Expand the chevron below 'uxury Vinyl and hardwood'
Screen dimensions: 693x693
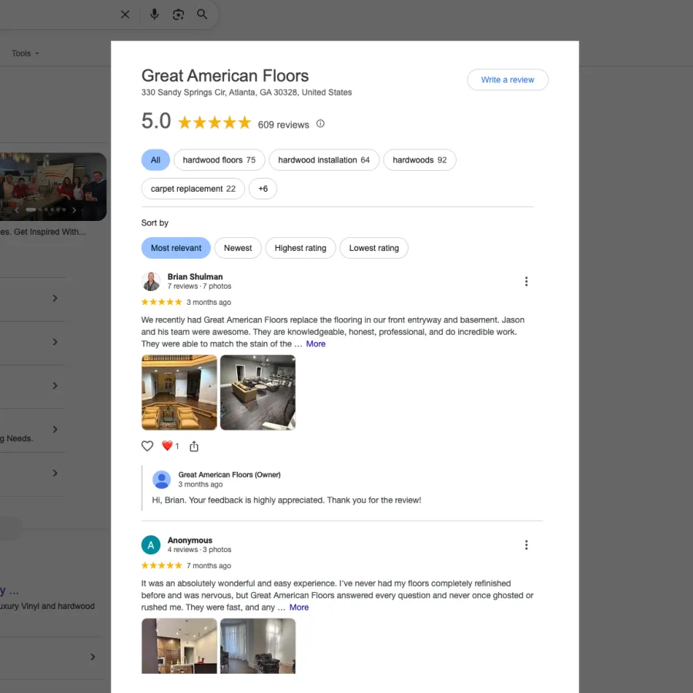tap(92, 657)
